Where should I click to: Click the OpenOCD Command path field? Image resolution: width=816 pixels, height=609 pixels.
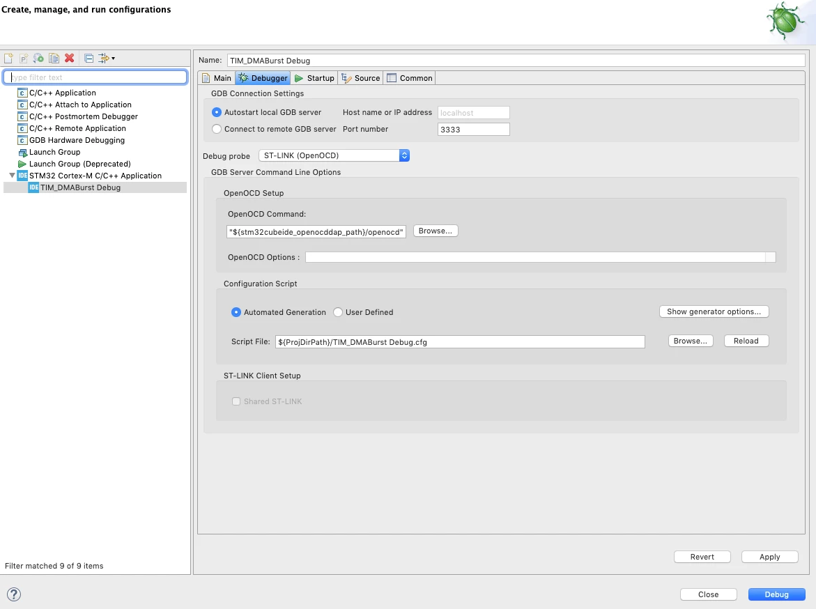(x=316, y=232)
